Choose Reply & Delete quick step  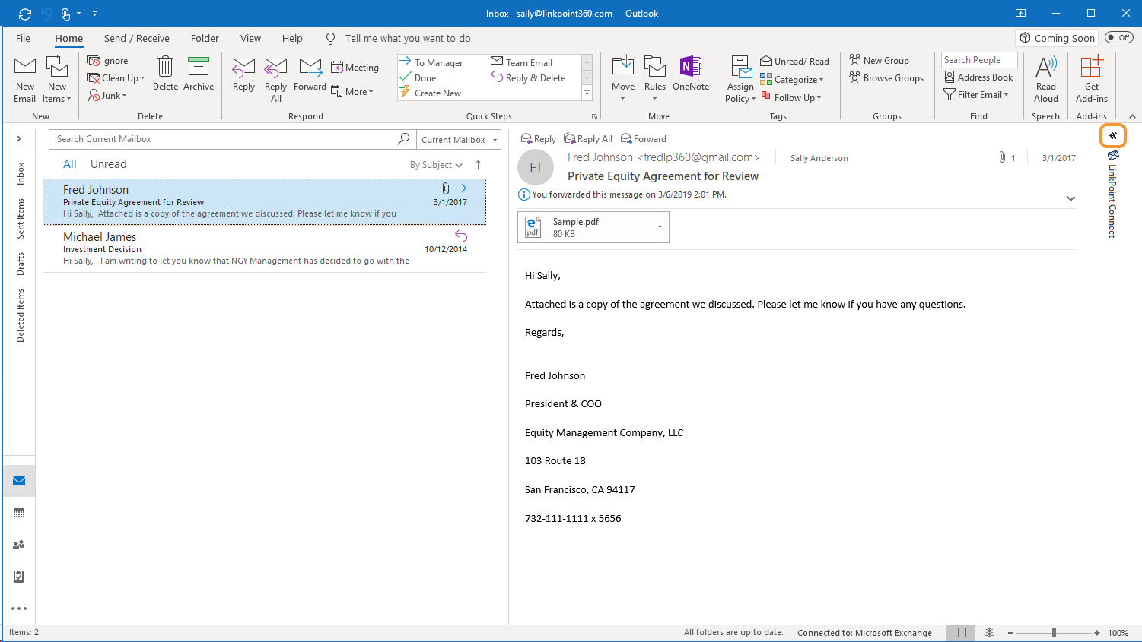pos(529,77)
